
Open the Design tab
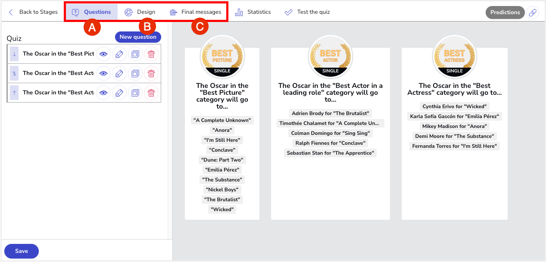click(140, 12)
